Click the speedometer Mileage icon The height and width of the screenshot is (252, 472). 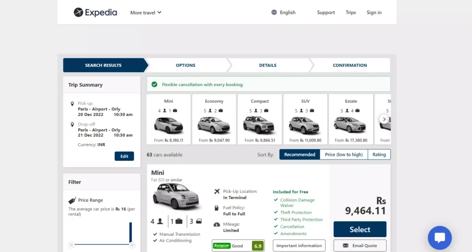pos(217,224)
